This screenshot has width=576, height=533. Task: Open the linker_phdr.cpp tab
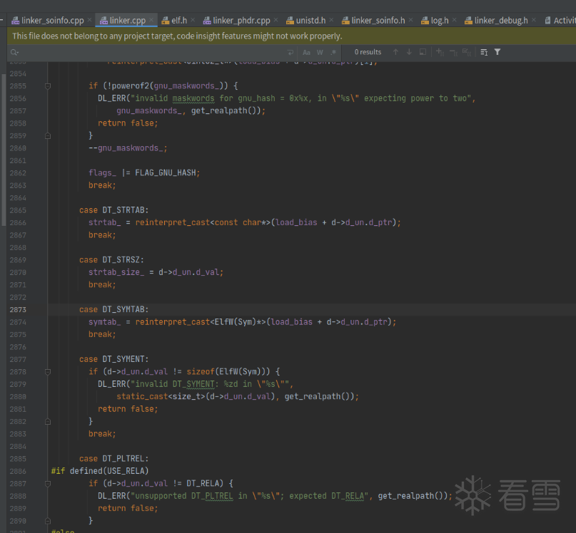coord(243,21)
